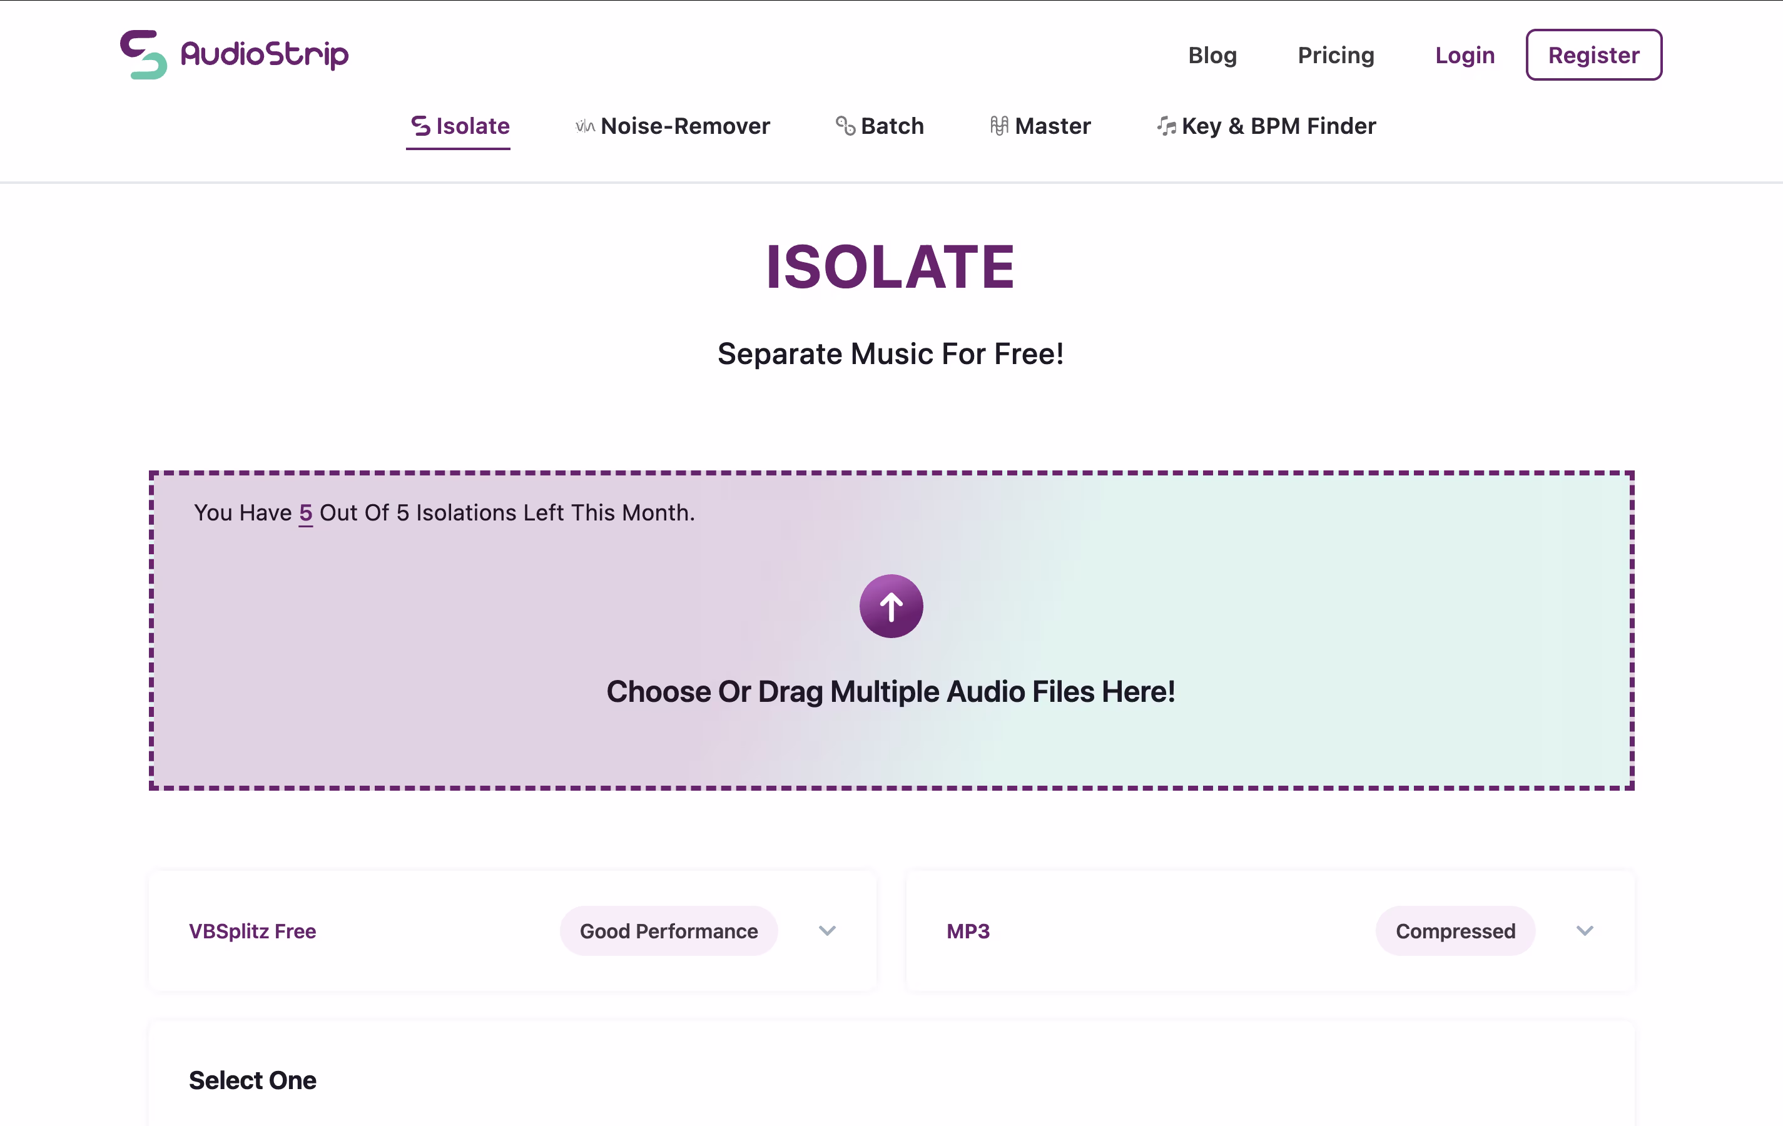Switch to the Master tab

[1052, 126]
